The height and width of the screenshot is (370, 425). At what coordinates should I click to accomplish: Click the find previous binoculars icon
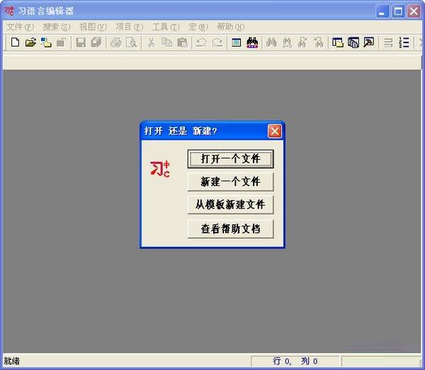pos(319,42)
